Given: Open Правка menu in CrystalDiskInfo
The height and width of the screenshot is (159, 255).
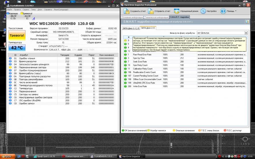Looking at the screenshot, I should point(17,9).
